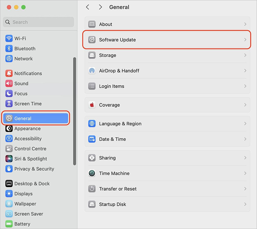Expand AirDrop & Handoff chevron
257x229 pixels.
click(x=245, y=71)
